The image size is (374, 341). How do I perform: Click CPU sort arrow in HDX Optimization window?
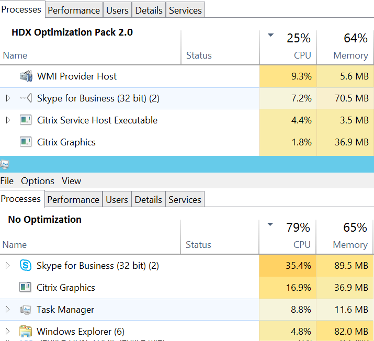270,35
